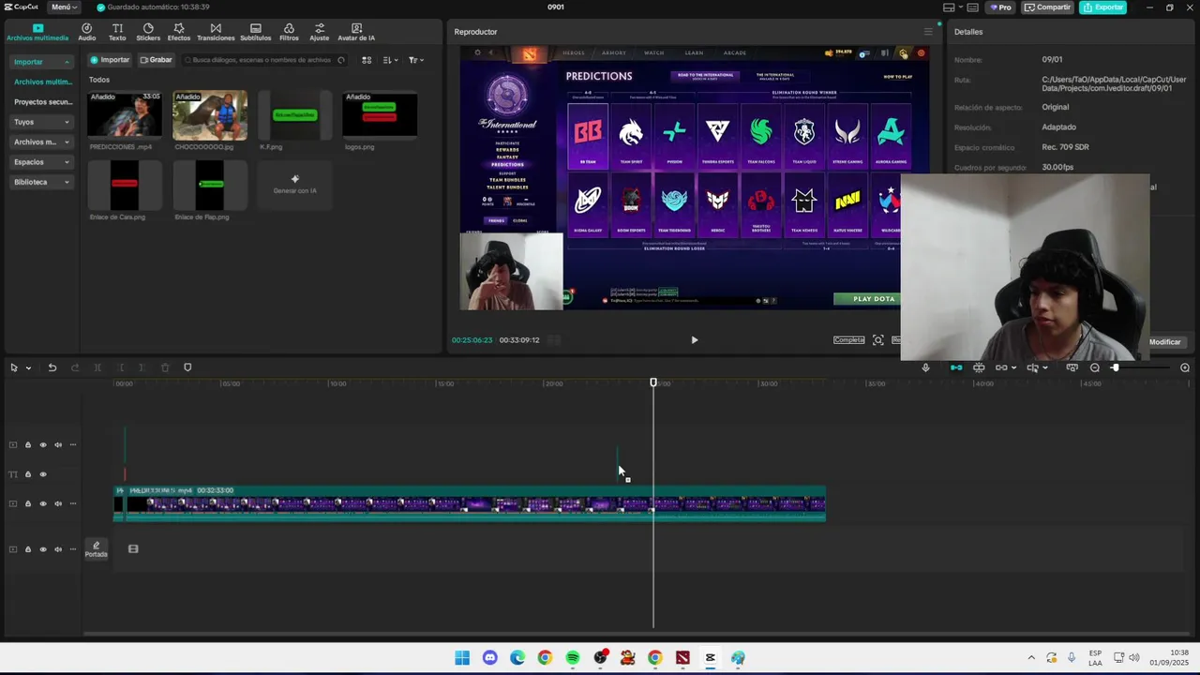Click the Compartir button
1200x675 pixels.
(1047, 7)
